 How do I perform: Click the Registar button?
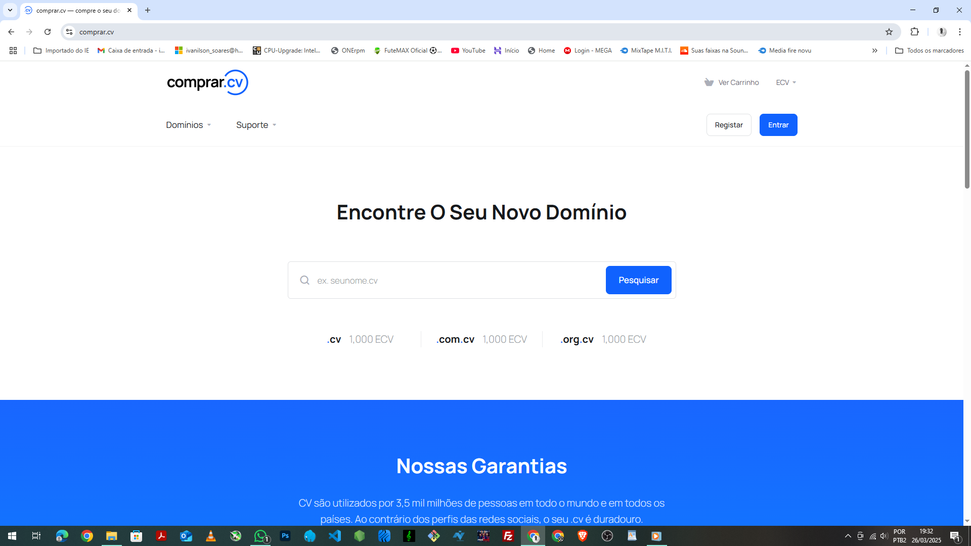[x=728, y=125]
